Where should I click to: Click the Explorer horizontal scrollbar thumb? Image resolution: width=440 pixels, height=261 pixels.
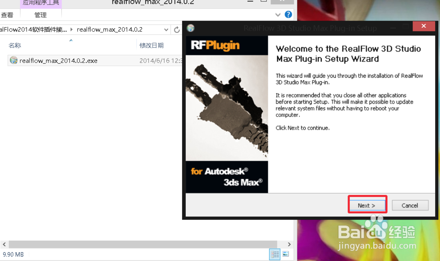pyautogui.click(x=143, y=244)
